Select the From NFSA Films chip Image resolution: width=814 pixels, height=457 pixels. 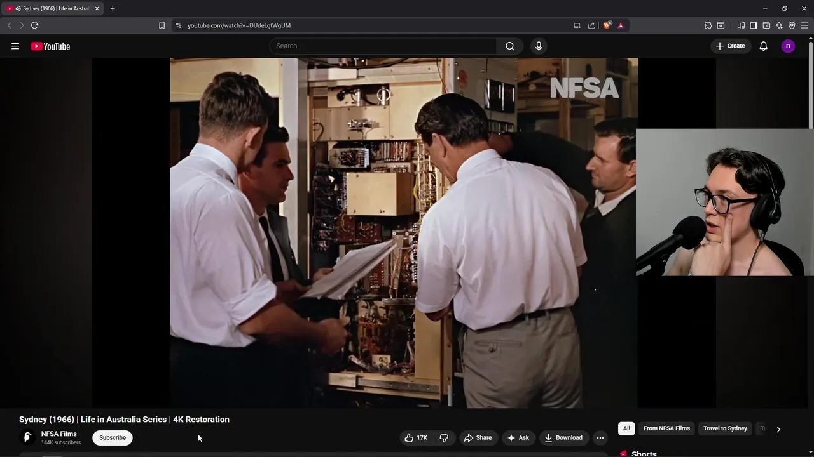tap(666, 428)
